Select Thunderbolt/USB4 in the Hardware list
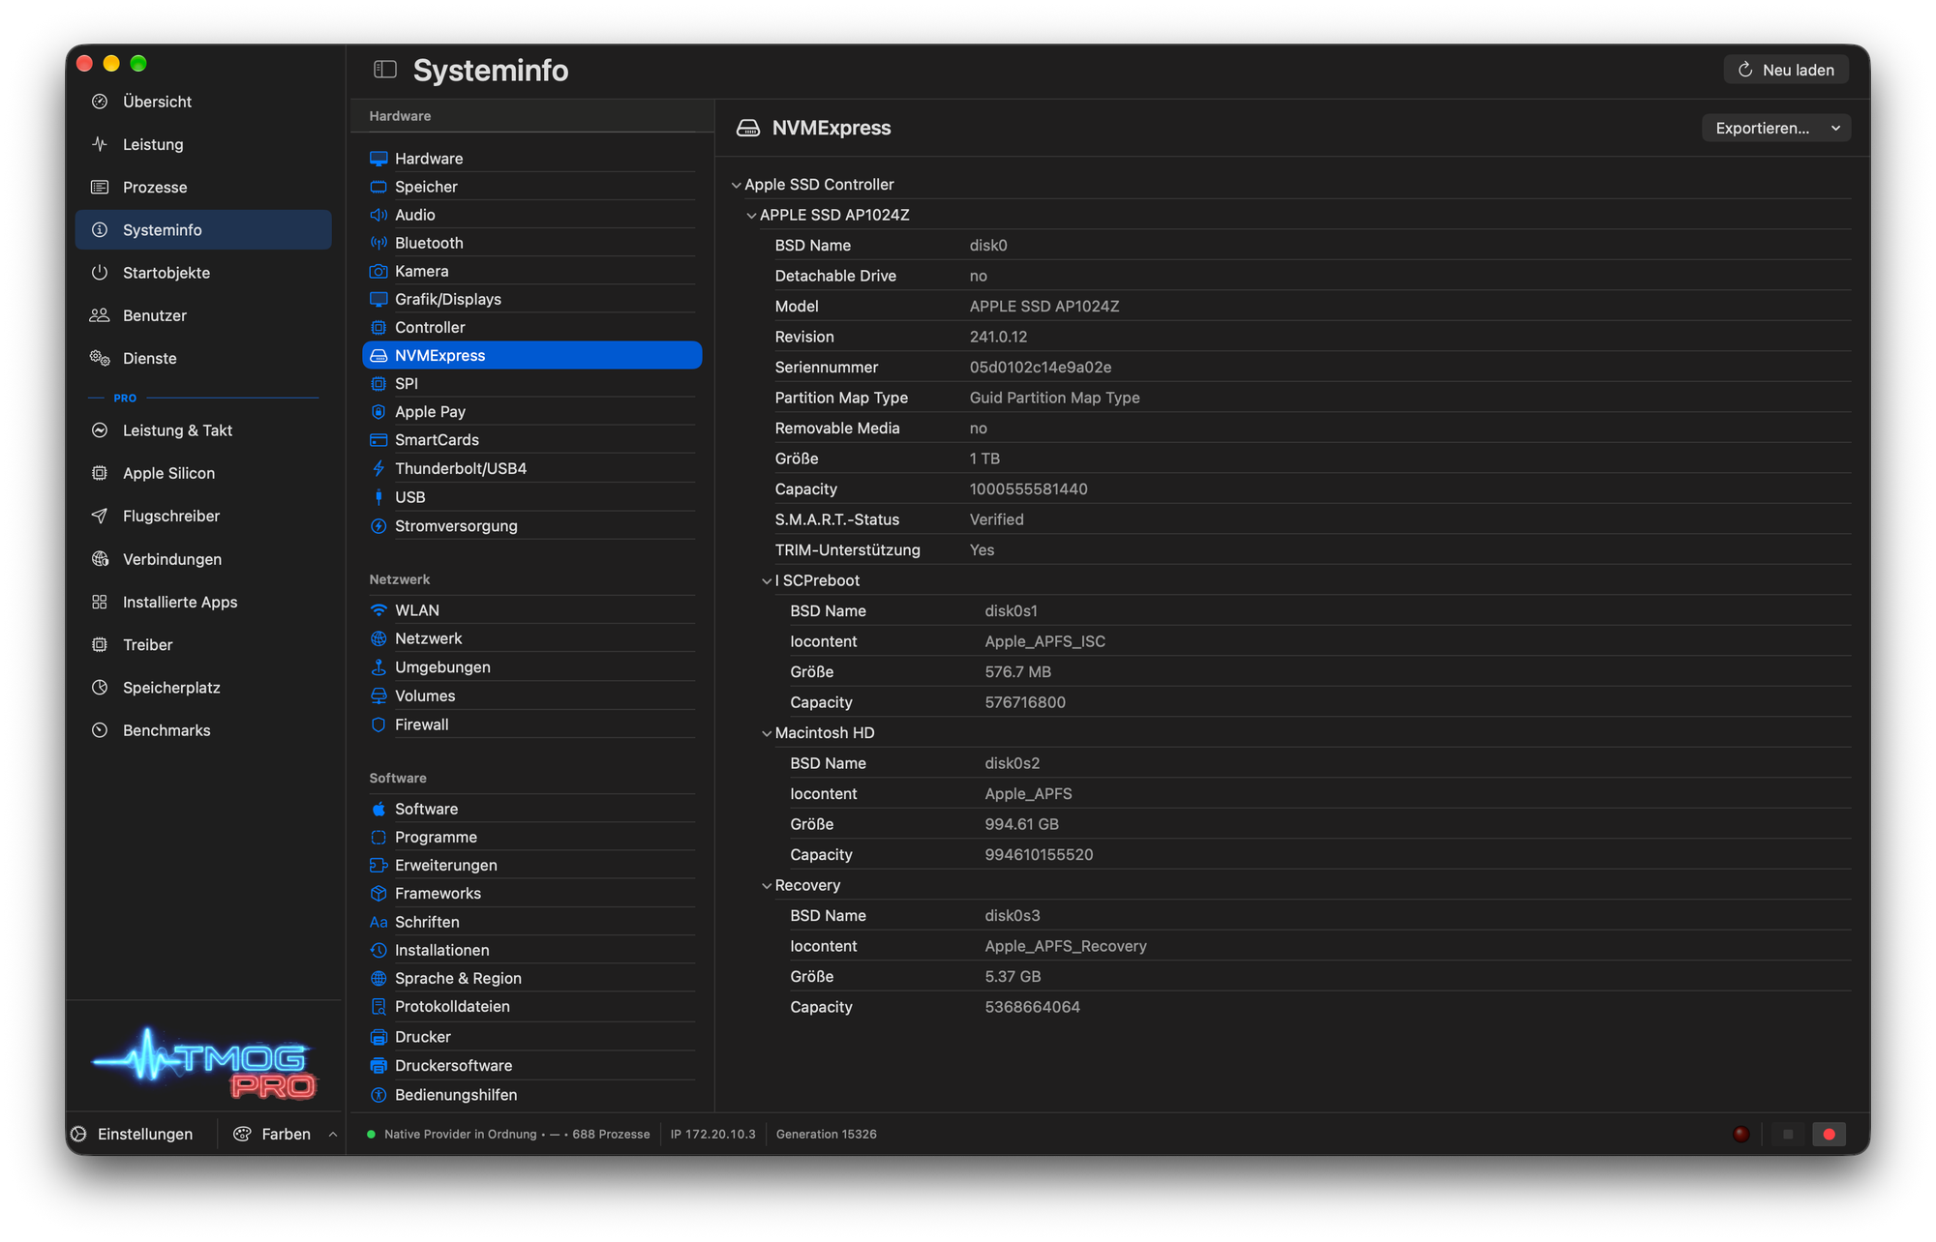Viewport: 1936px width, 1242px height. 531,468
